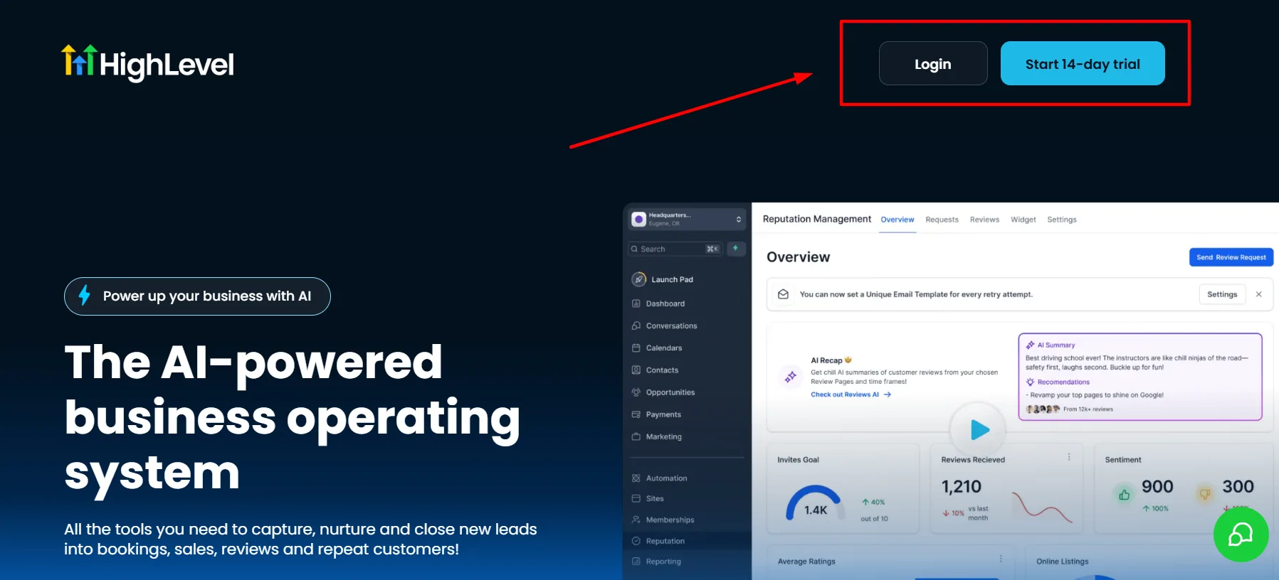Click 'The AI-powered business operating system' headline
Image resolution: width=1279 pixels, height=580 pixels.
[x=292, y=417]
